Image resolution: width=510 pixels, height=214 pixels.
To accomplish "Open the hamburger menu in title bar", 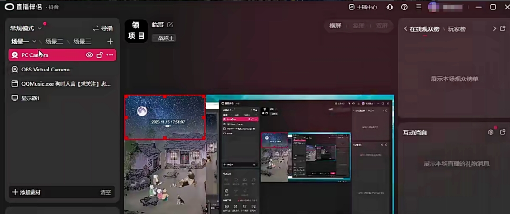I will point(418,7).
